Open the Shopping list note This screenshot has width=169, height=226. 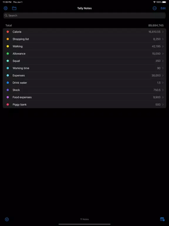(84, 39)
